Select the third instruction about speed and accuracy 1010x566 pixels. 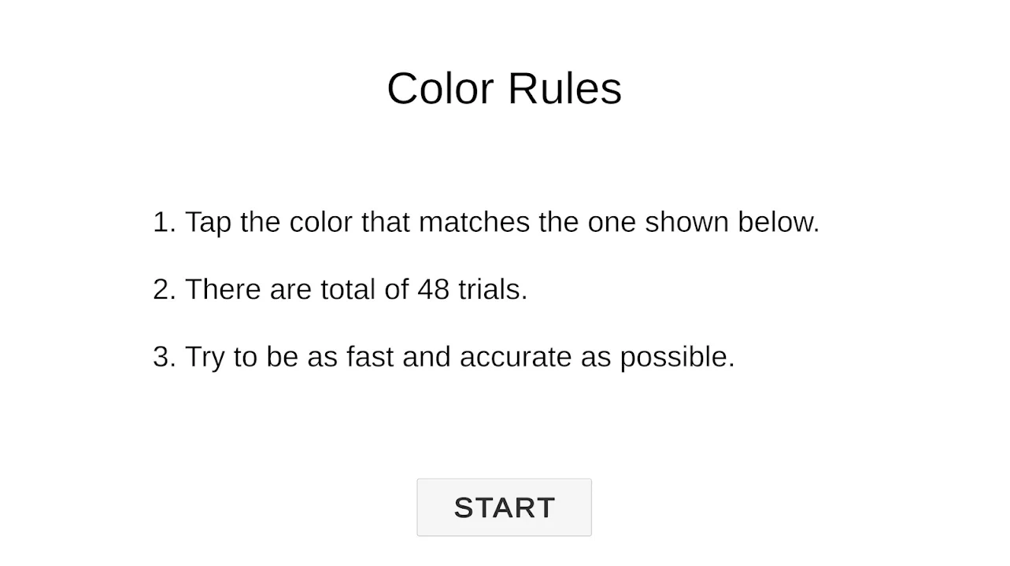click(443, 357)
